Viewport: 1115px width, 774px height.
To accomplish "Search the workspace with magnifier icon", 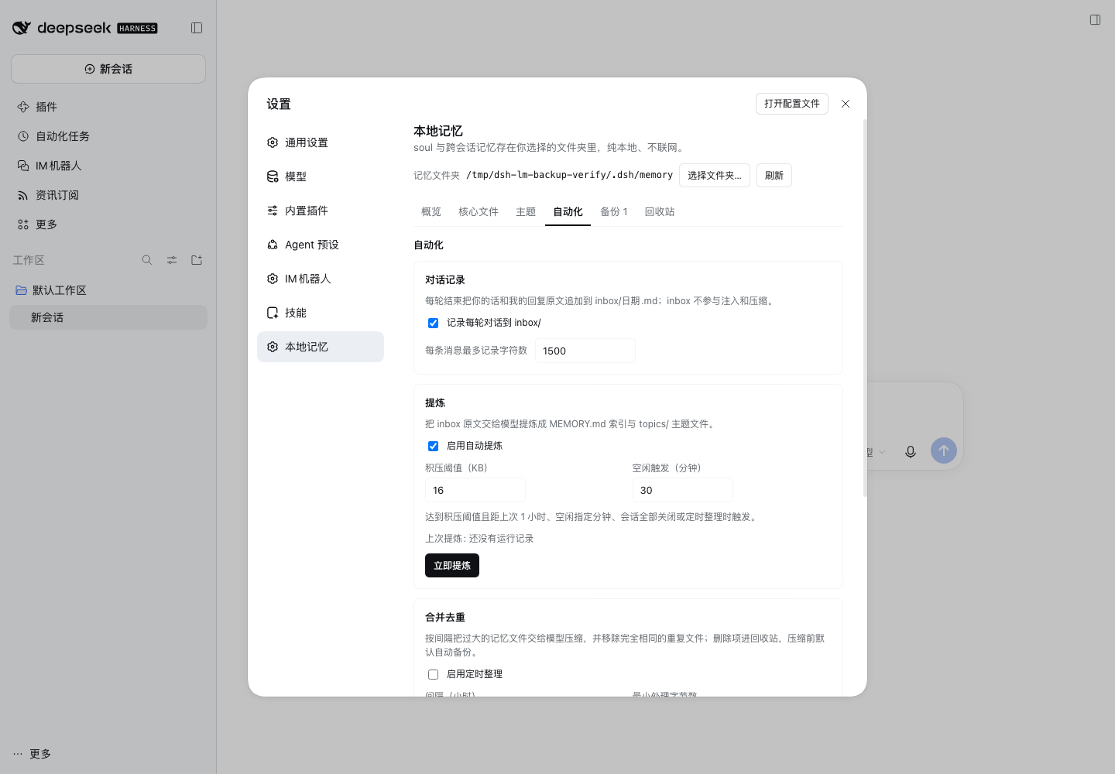I will pyautogui.click(x=147, y=260).
